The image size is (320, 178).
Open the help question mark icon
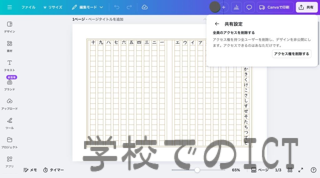313,170
